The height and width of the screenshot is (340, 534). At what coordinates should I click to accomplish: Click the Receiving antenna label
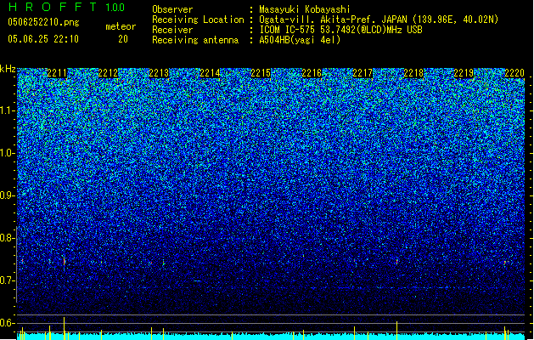click(195, 40)
